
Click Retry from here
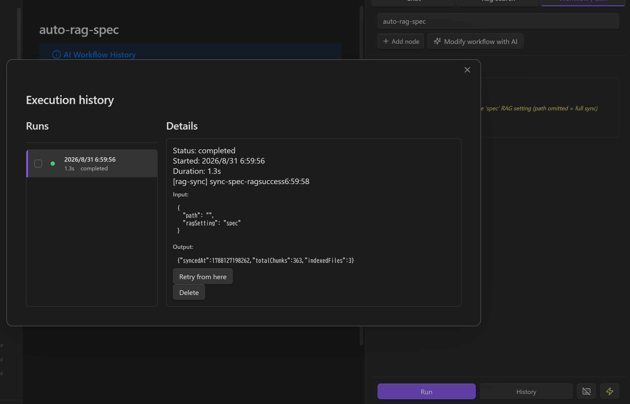pos(203,277)
